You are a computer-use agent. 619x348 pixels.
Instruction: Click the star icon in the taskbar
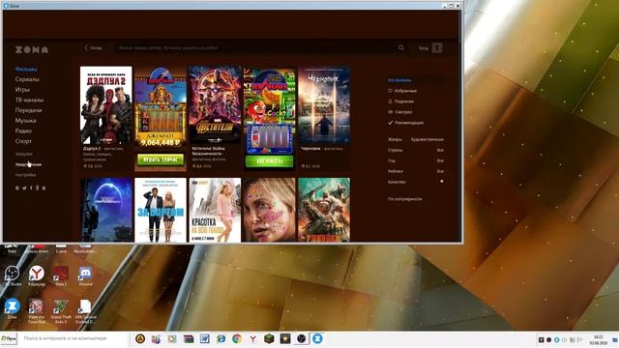click(285, 338)
